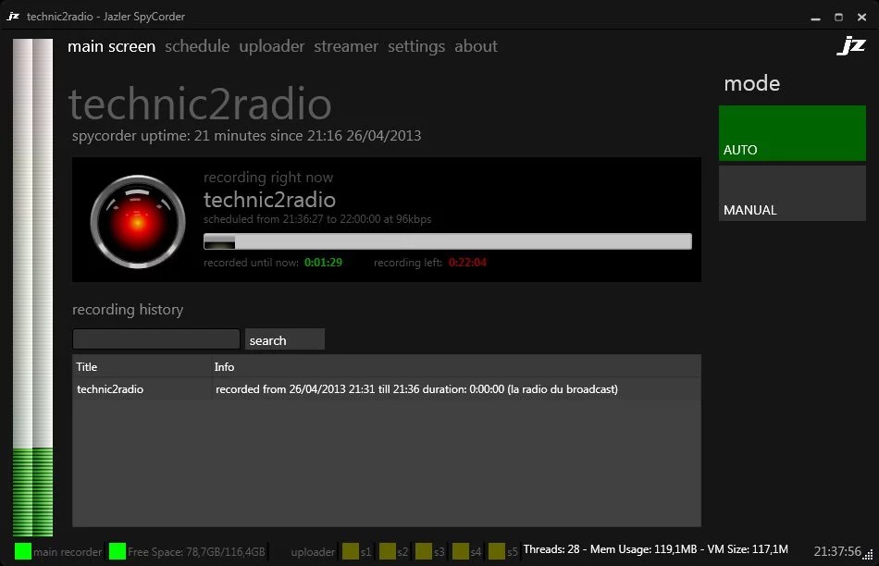879x566 pixels.
Task: Click the uploader s3 status square
Action: click(424, 551)
